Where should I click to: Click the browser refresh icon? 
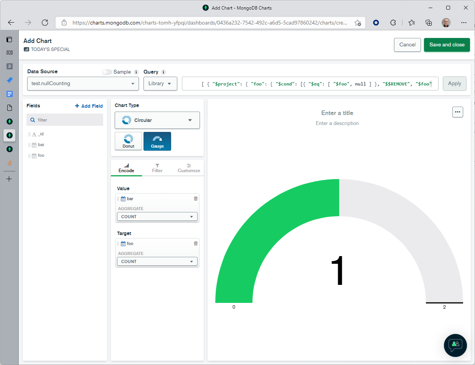point(45,23)
